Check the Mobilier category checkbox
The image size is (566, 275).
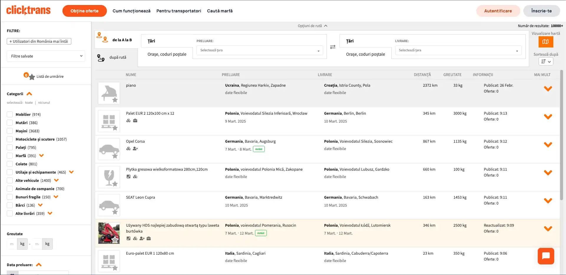10,114
